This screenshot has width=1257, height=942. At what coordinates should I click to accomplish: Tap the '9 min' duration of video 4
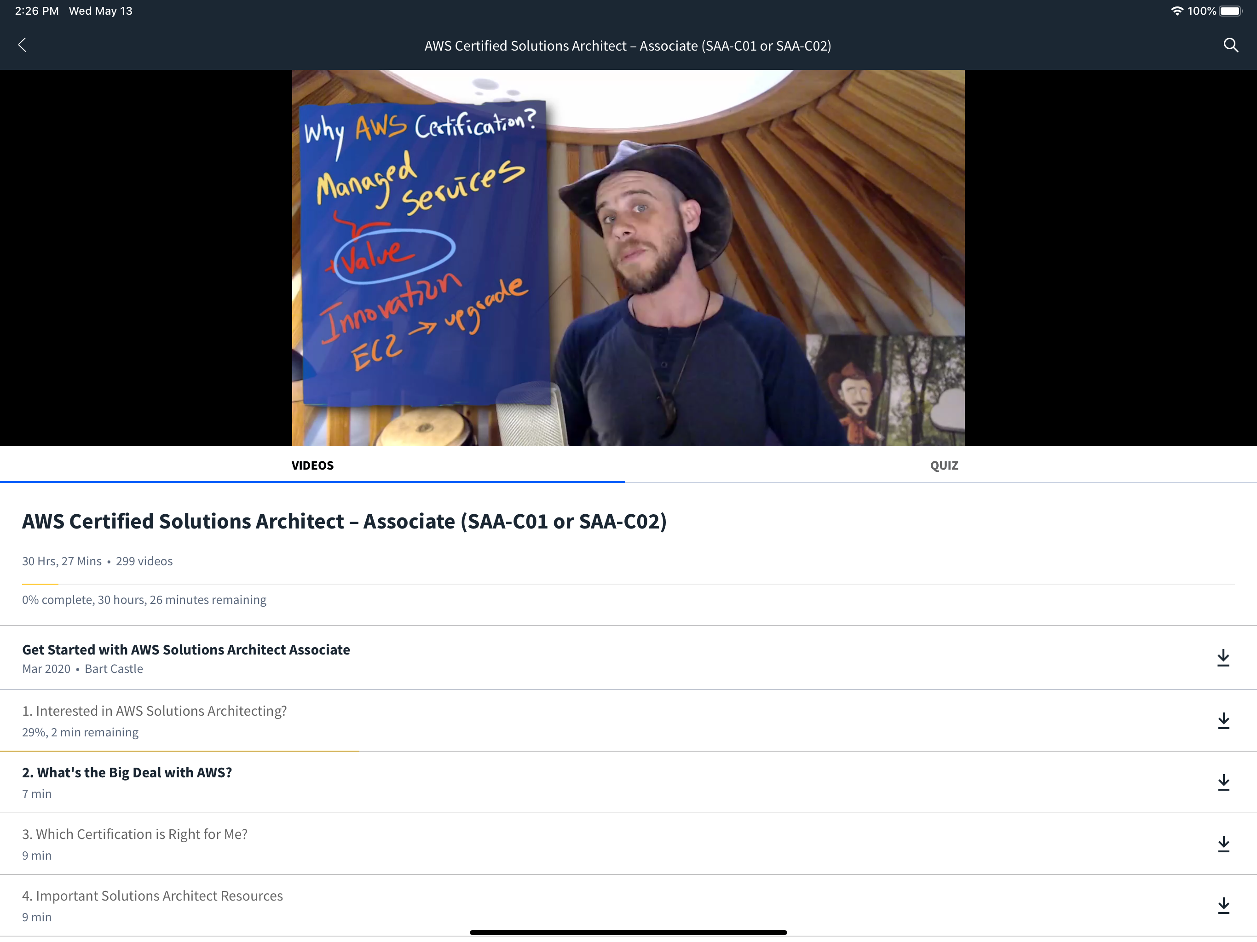tap(37, 917)
